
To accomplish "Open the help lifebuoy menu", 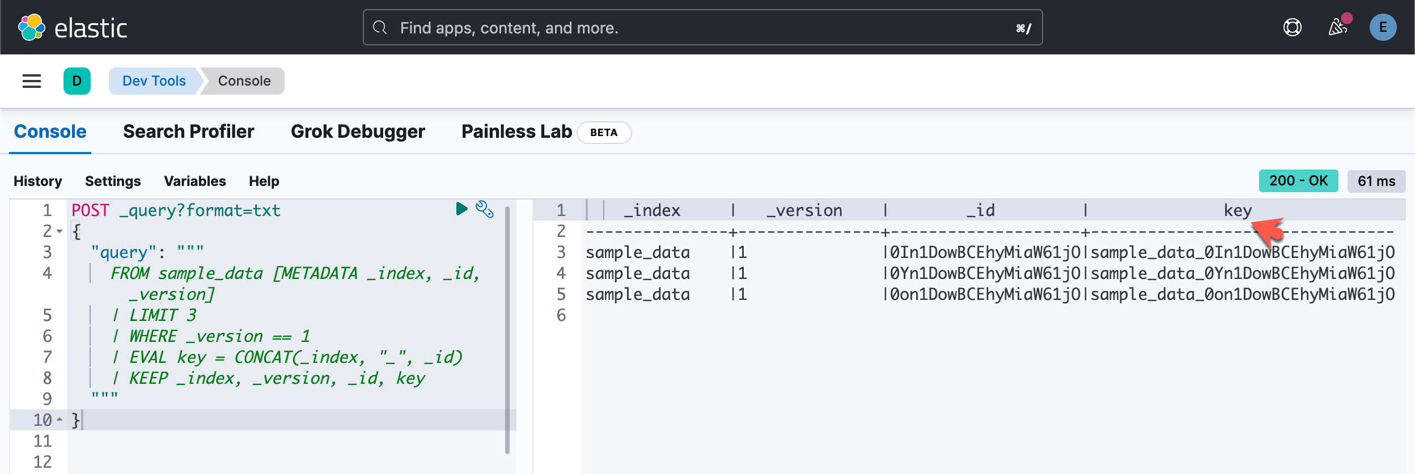I will [1292, 27].
